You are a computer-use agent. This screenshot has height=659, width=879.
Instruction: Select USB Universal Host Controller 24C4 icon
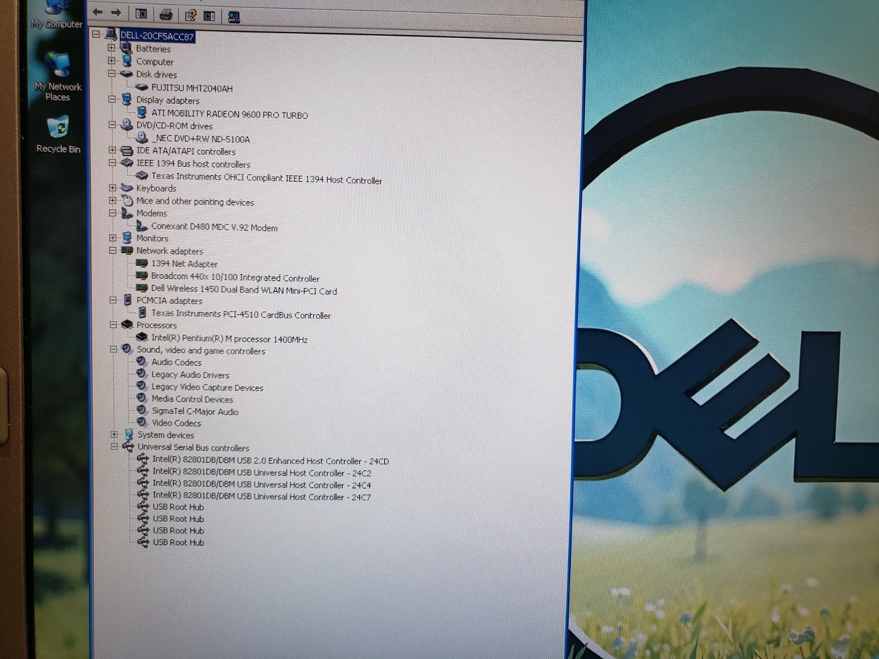[143, 483]
